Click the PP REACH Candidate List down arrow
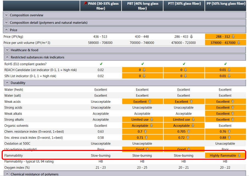This screenshot has height=176, width=249. 229,70
